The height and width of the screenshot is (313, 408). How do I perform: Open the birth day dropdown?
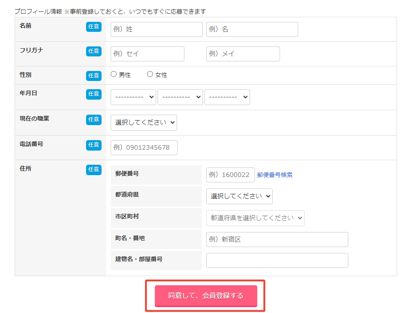[227, 97]
